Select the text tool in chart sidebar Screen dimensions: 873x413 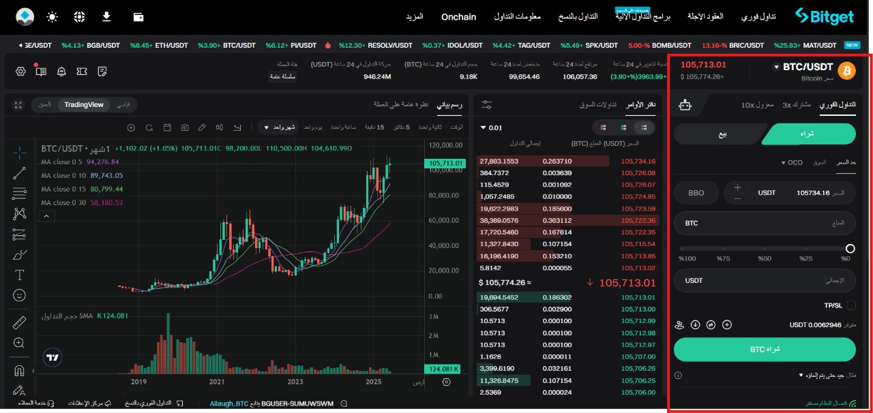coord(19,275)
